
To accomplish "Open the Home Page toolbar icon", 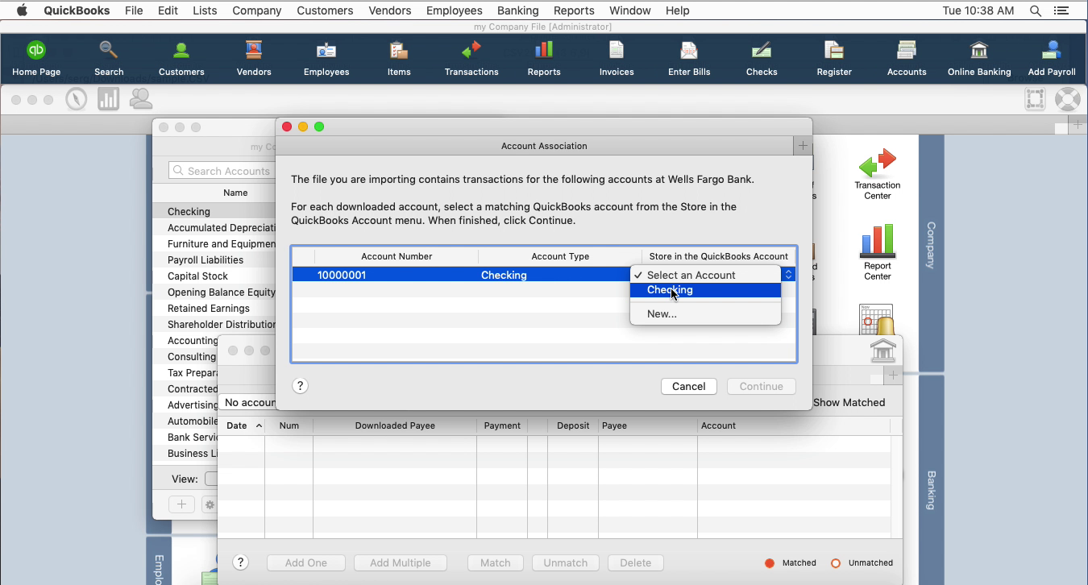I will pos(36,59).
